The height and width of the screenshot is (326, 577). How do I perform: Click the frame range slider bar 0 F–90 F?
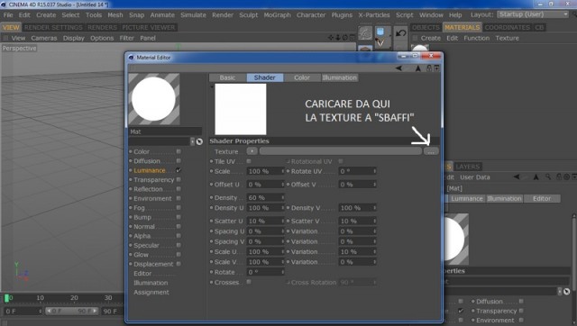pos(72,311)
